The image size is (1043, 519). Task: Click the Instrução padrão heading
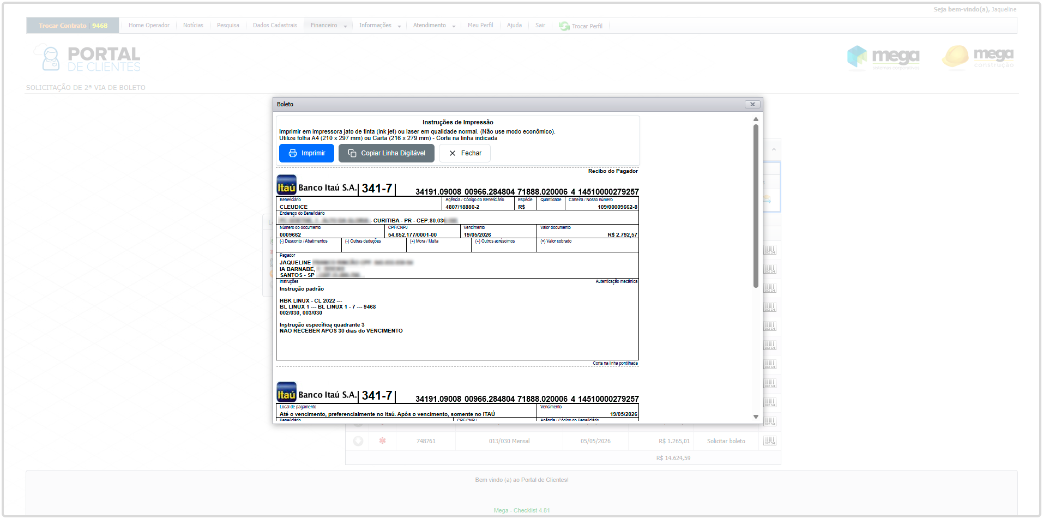coord(302,289)
